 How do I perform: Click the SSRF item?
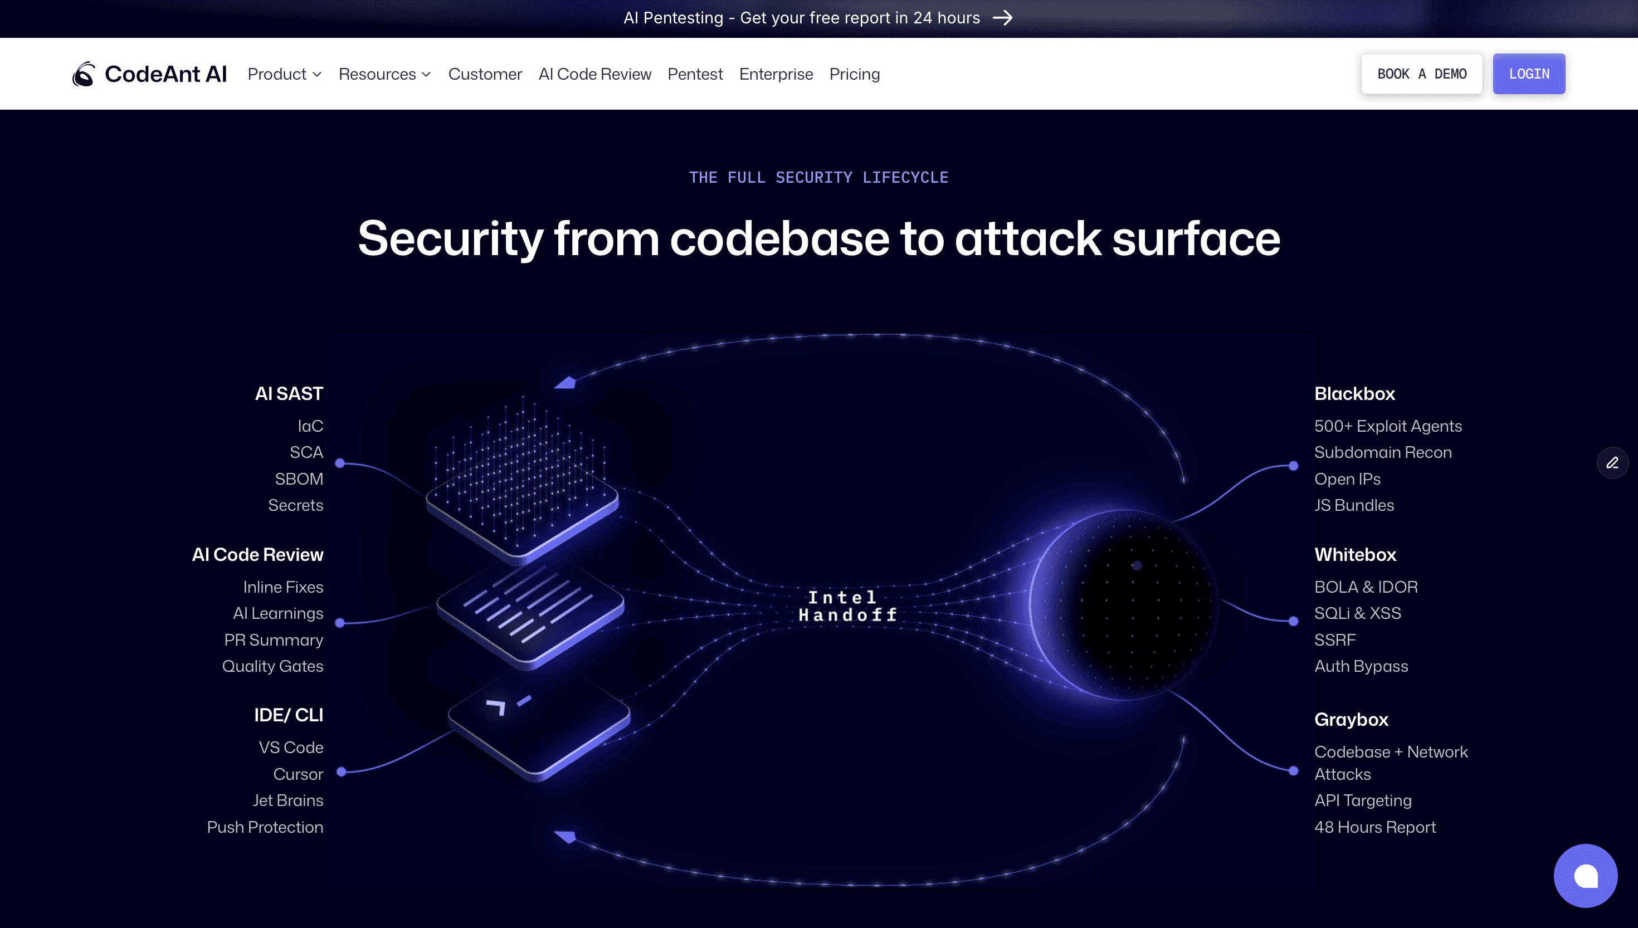[1334, 639]
